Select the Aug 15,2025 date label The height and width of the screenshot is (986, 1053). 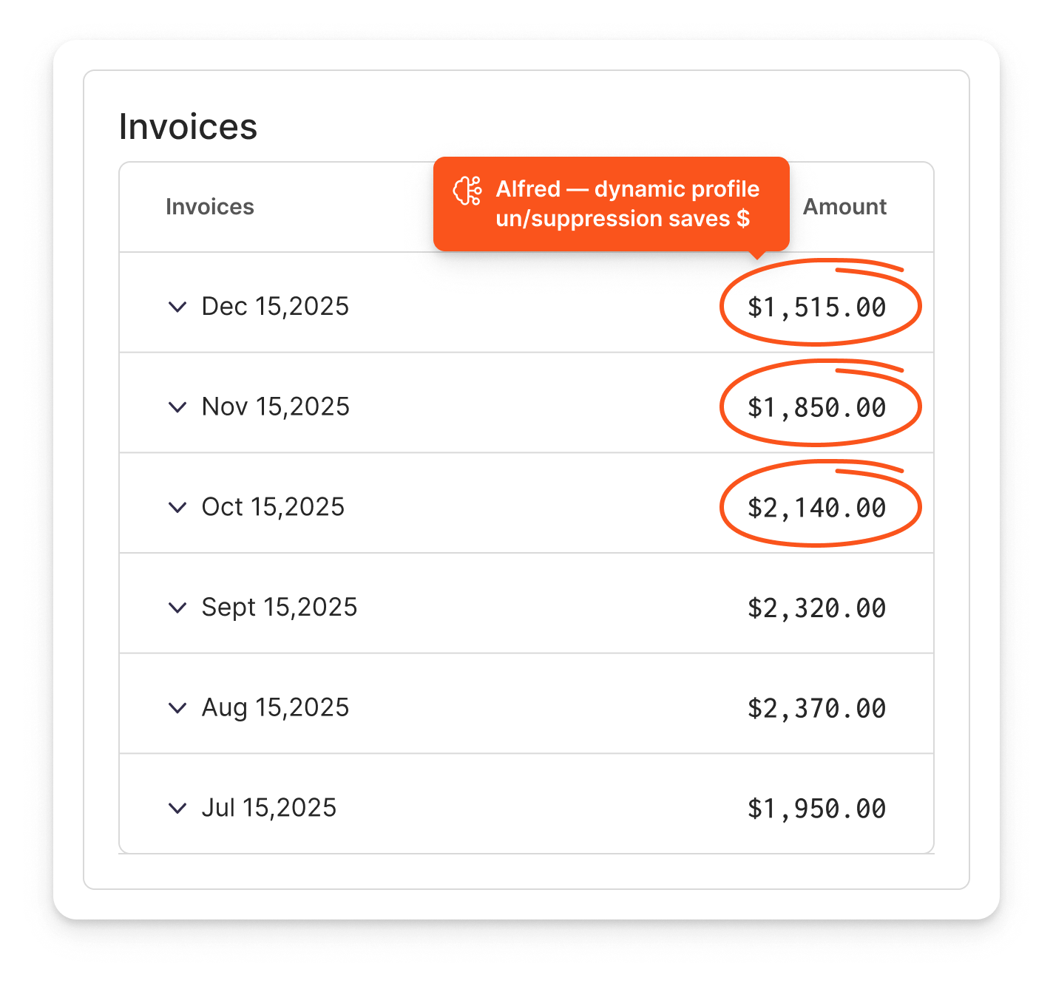[x=275, y=708]
